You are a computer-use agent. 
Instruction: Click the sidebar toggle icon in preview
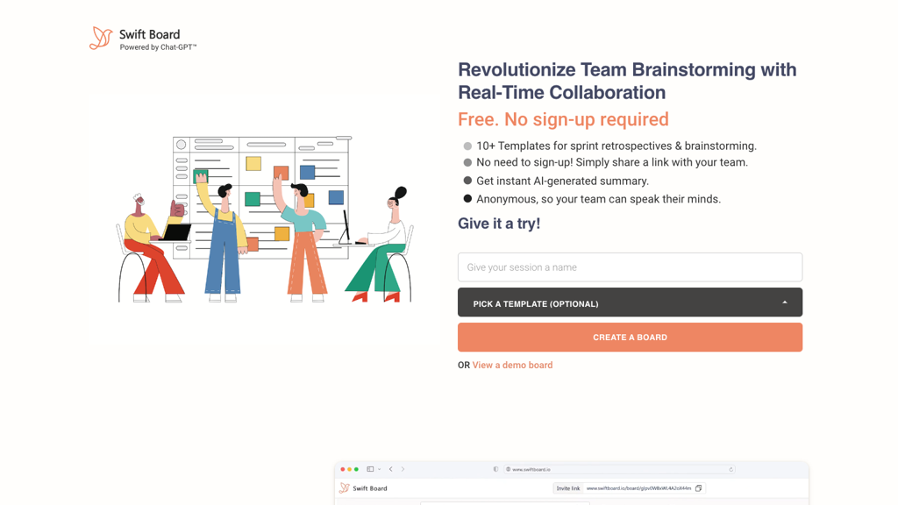click(371, 469)
